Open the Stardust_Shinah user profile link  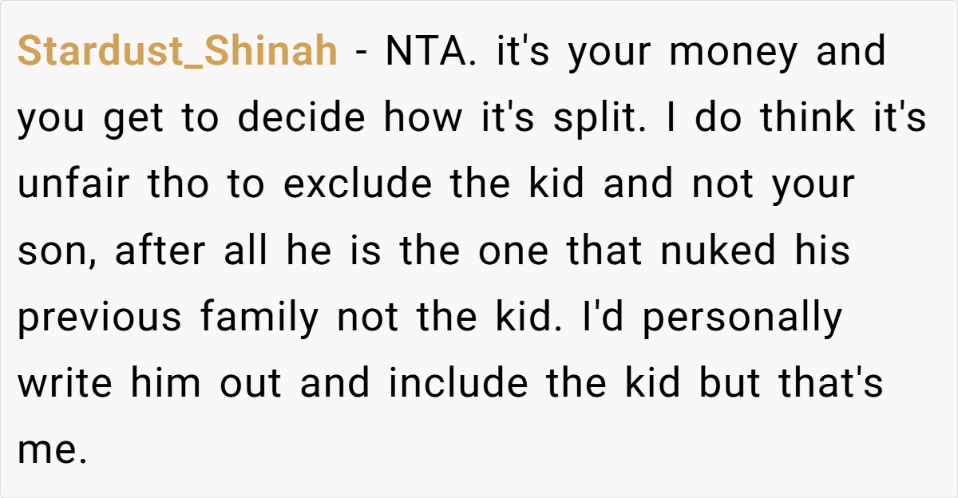(177, 53)
